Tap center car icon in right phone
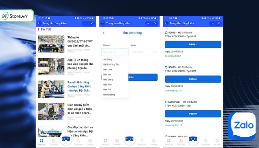This screenshot has height=148, width=259. pos(193,139)
